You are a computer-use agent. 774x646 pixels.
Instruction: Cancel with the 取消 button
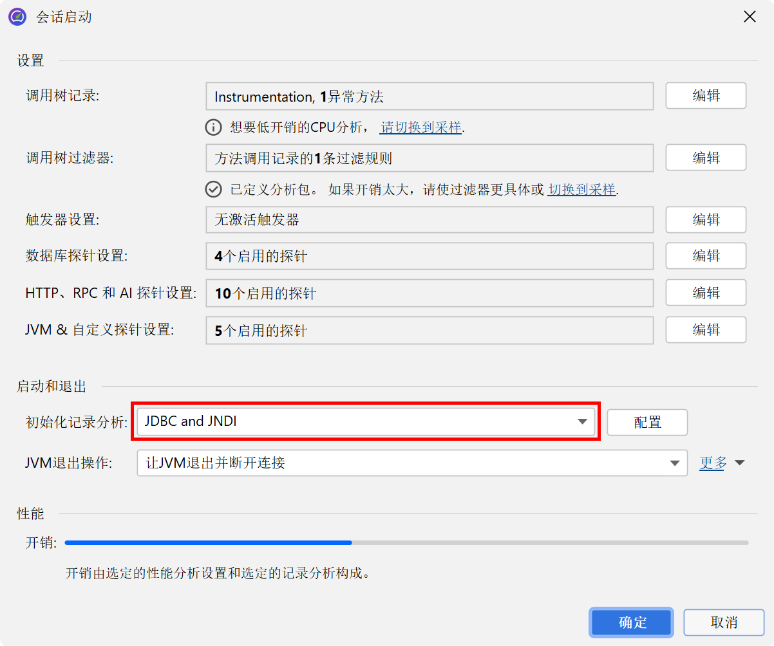point(724,622)
